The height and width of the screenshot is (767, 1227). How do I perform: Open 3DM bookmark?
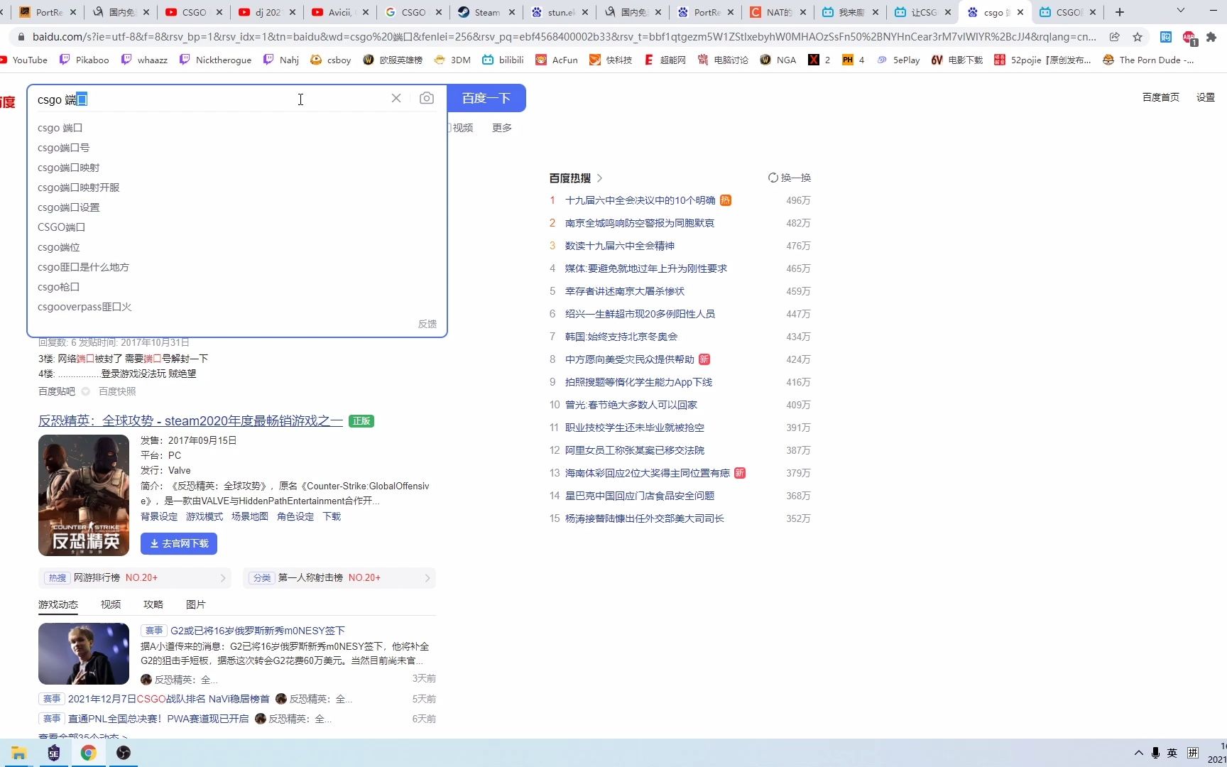point(452,60)
